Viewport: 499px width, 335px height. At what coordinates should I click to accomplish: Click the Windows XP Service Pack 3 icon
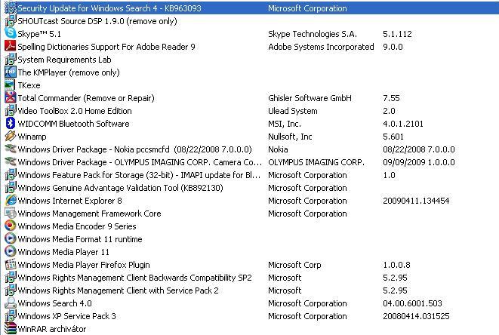click(10, 315)
